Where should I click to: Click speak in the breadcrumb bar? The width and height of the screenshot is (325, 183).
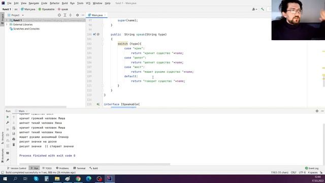63,9
